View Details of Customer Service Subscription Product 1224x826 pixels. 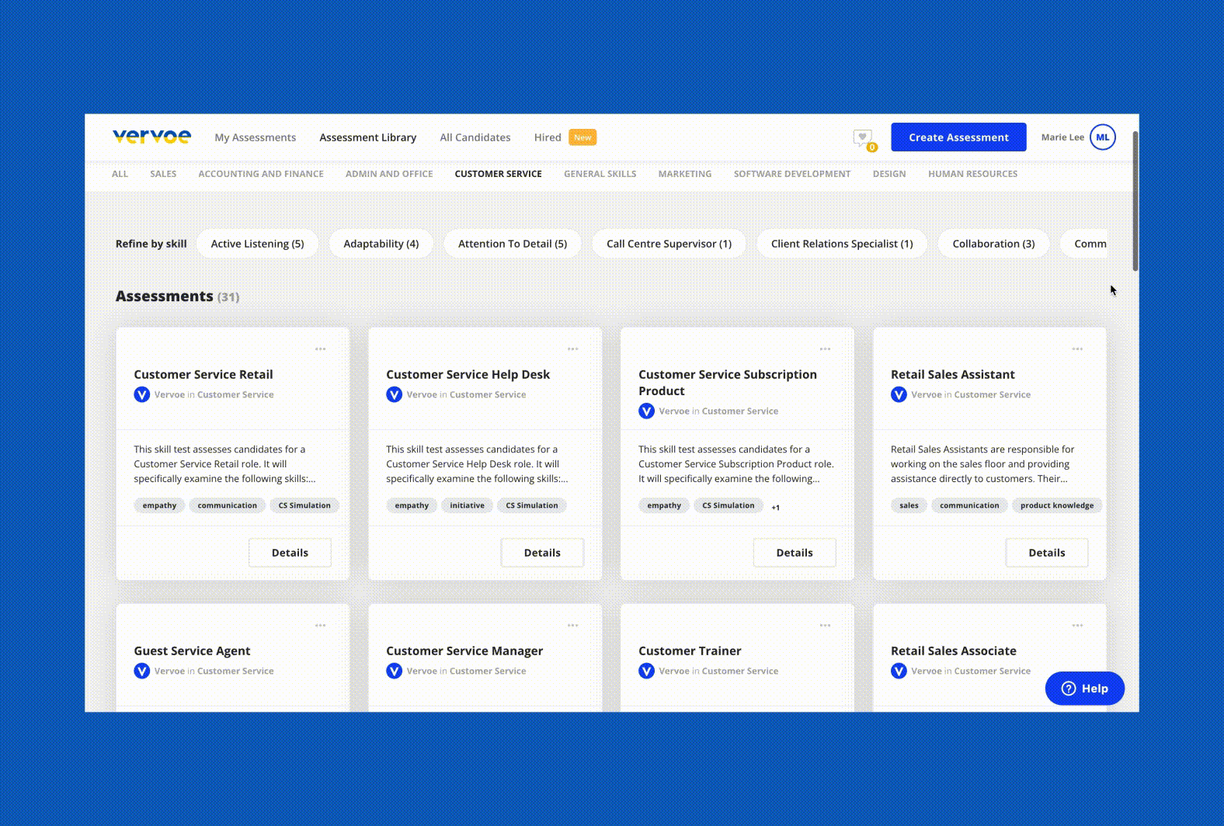795,553
